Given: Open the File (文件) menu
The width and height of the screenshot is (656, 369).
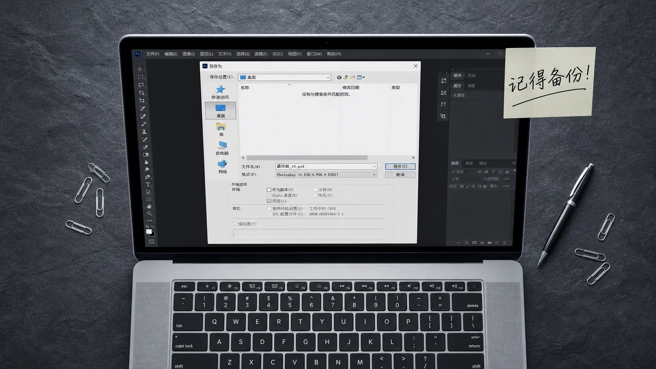Looking at the screenshot, I should 153,54.
